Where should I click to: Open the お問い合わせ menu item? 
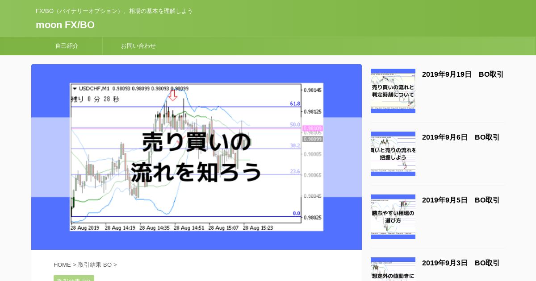pyautogui.click(x=138, y=46)
